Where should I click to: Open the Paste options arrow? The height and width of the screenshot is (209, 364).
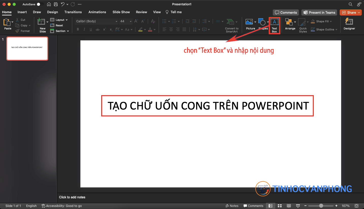click(12, 22)
